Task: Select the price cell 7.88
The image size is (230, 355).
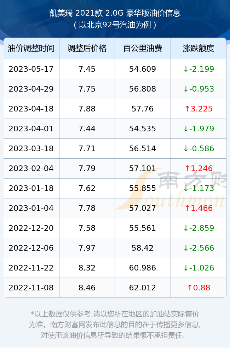Action: point(87,109)
